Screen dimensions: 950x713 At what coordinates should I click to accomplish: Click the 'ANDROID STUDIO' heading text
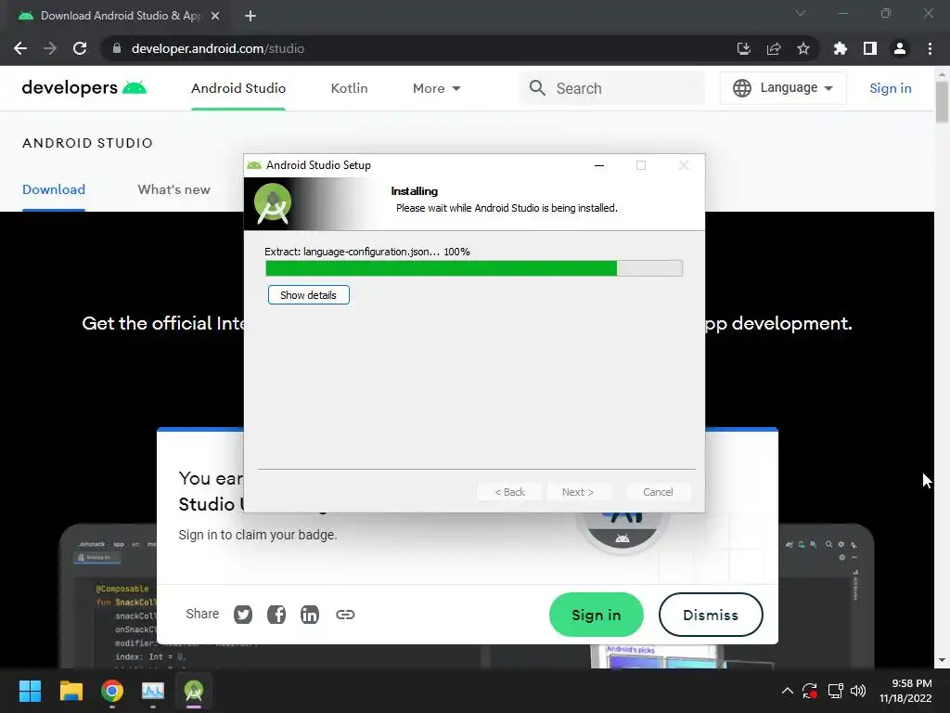tap(88, 143)
